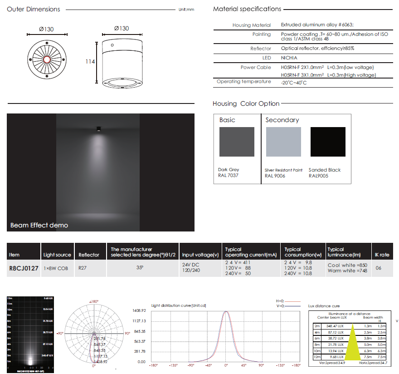This screenshot has height=374, width=399.
Task: Click the ceiling lamp in beam demo
Action: (98, 129)
